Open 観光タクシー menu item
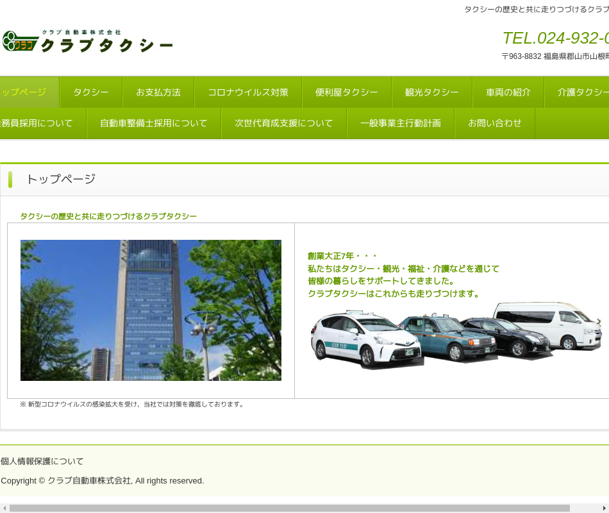609x513 pixels. [432, 92]
